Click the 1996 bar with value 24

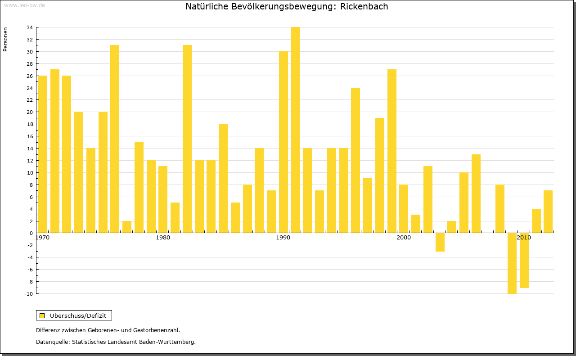355,160
